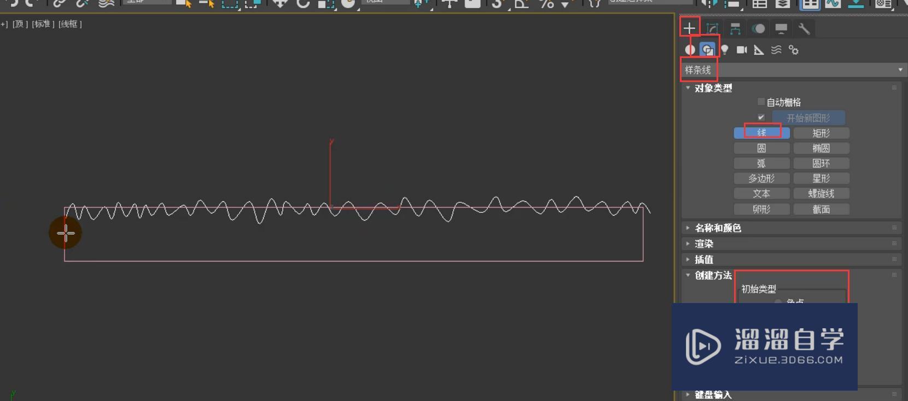Select the Shapes category icon
The image size is (908, 401).
[x=708, y=50]
